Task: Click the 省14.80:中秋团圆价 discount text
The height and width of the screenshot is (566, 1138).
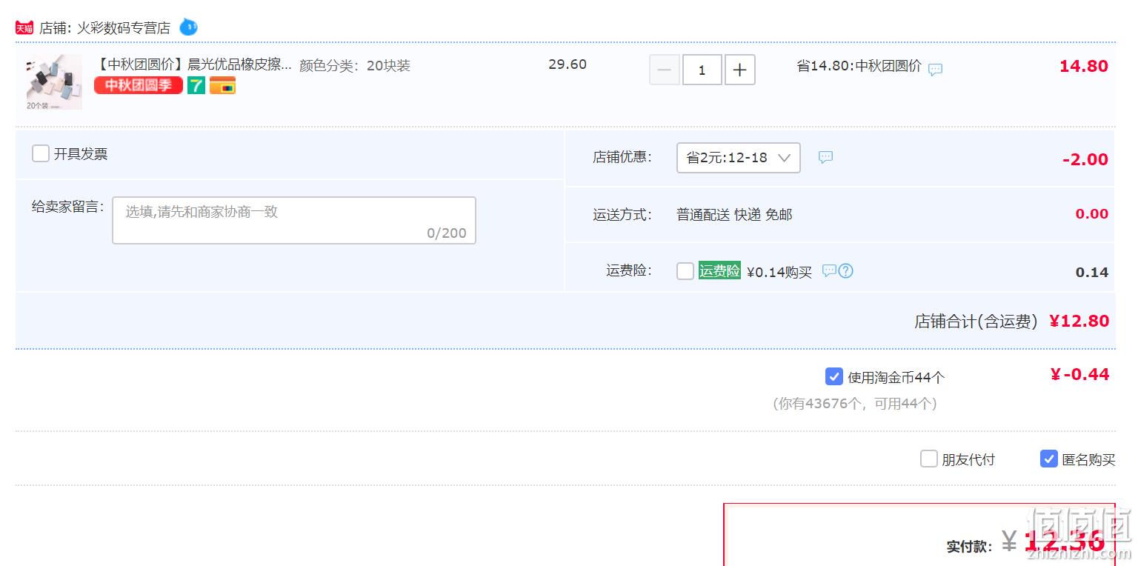Action: (859, 66)
